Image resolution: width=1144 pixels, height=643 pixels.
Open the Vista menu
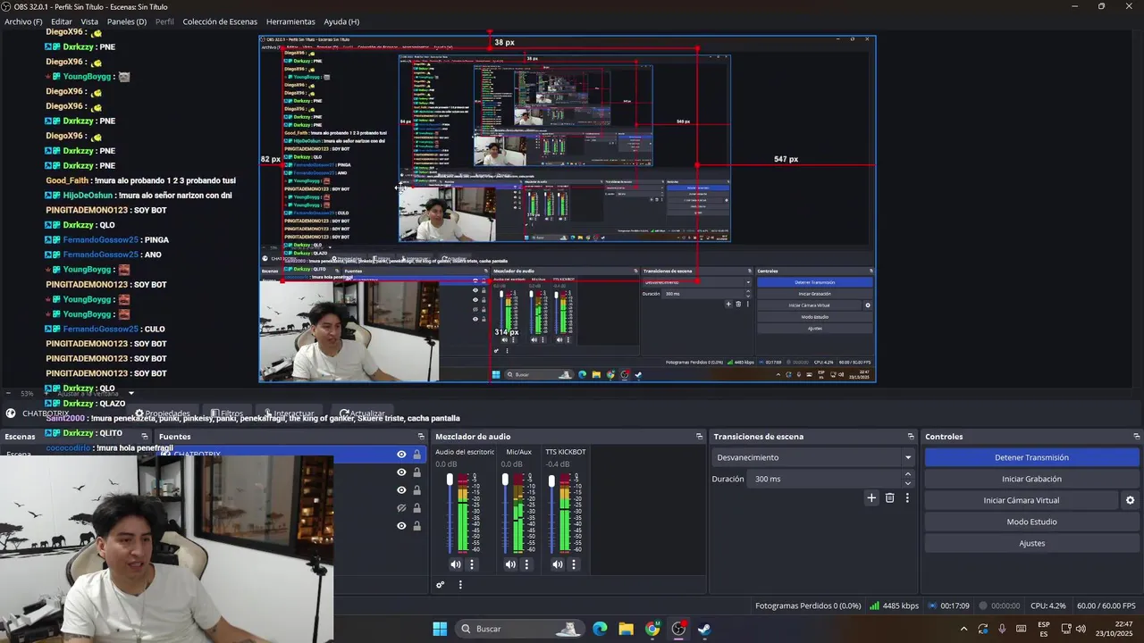(x=89, y=21)
